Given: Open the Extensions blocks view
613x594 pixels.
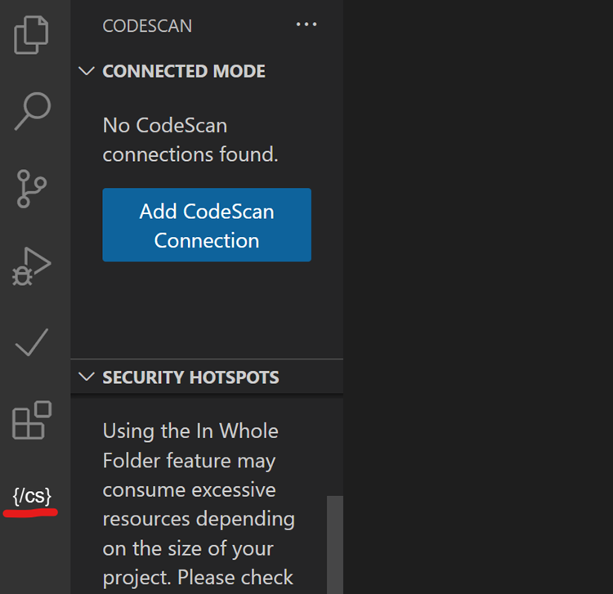Looking at the screenshot, I should coord(32,420).
